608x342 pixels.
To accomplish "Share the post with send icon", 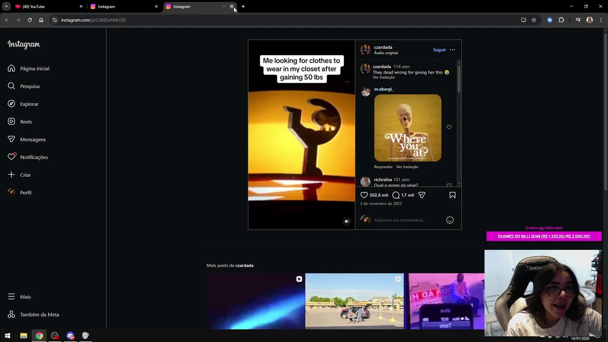I will click(x=422, y=195).
